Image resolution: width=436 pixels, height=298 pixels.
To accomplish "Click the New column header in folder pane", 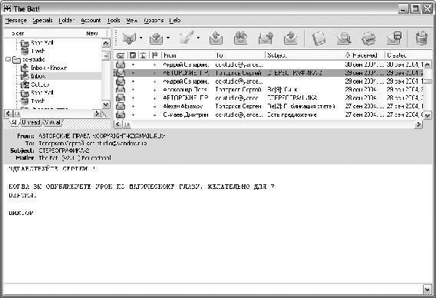I will (92, 33).
